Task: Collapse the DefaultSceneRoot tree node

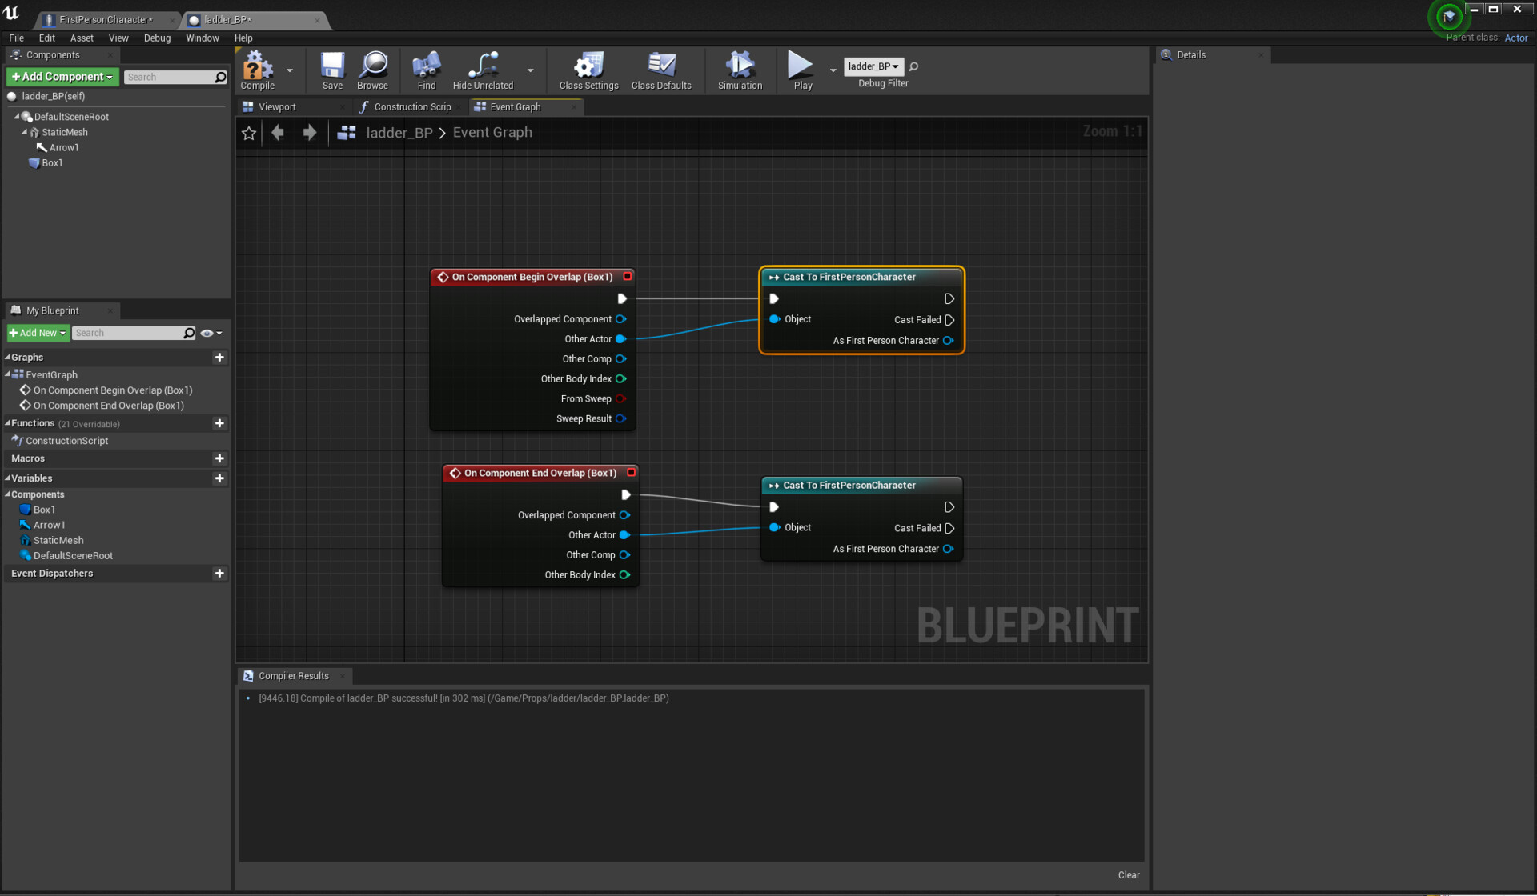Action: [17, 117]
